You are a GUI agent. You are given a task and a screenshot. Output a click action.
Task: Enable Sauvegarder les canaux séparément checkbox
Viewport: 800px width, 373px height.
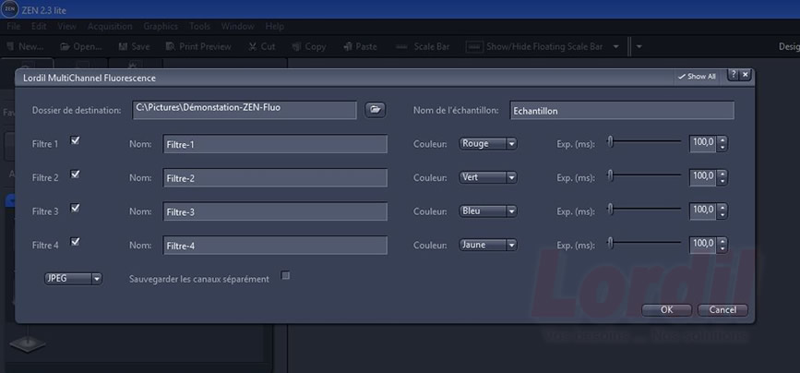[286, 275]
